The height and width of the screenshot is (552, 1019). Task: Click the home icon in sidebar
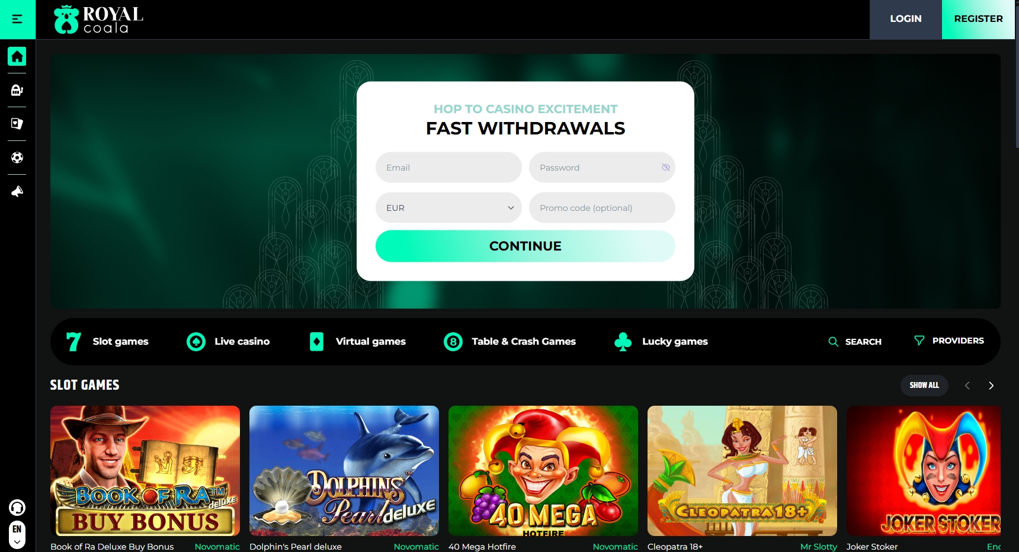17,56
